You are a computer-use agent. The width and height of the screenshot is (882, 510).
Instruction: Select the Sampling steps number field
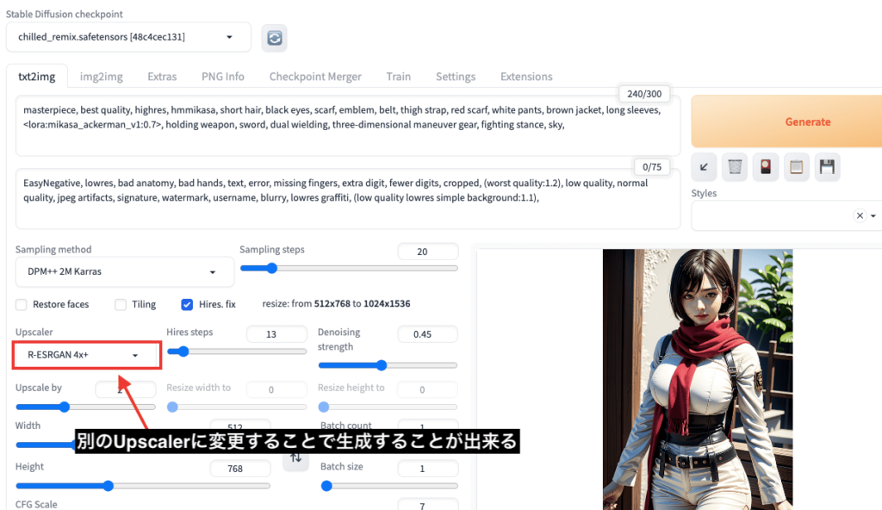click(427, 252)
